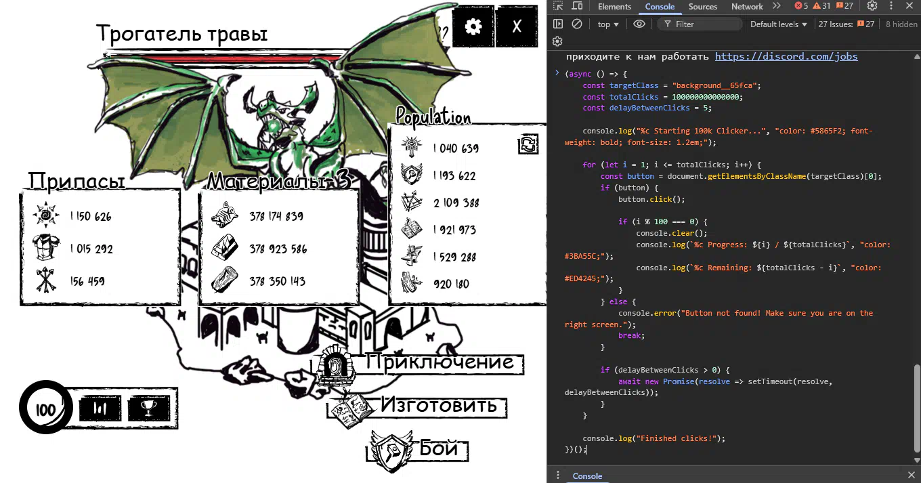Click the Приключение button
The width and height of the screenshot is (921, 483).
(439, 362)
